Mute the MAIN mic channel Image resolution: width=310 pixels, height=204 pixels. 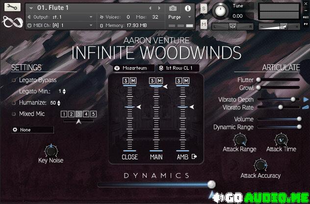click(x=159, y=80)
